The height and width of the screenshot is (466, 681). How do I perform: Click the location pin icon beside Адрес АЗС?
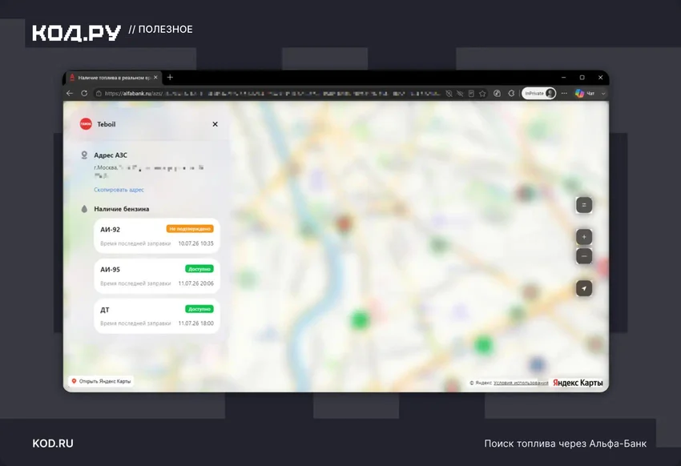[84, 155]
